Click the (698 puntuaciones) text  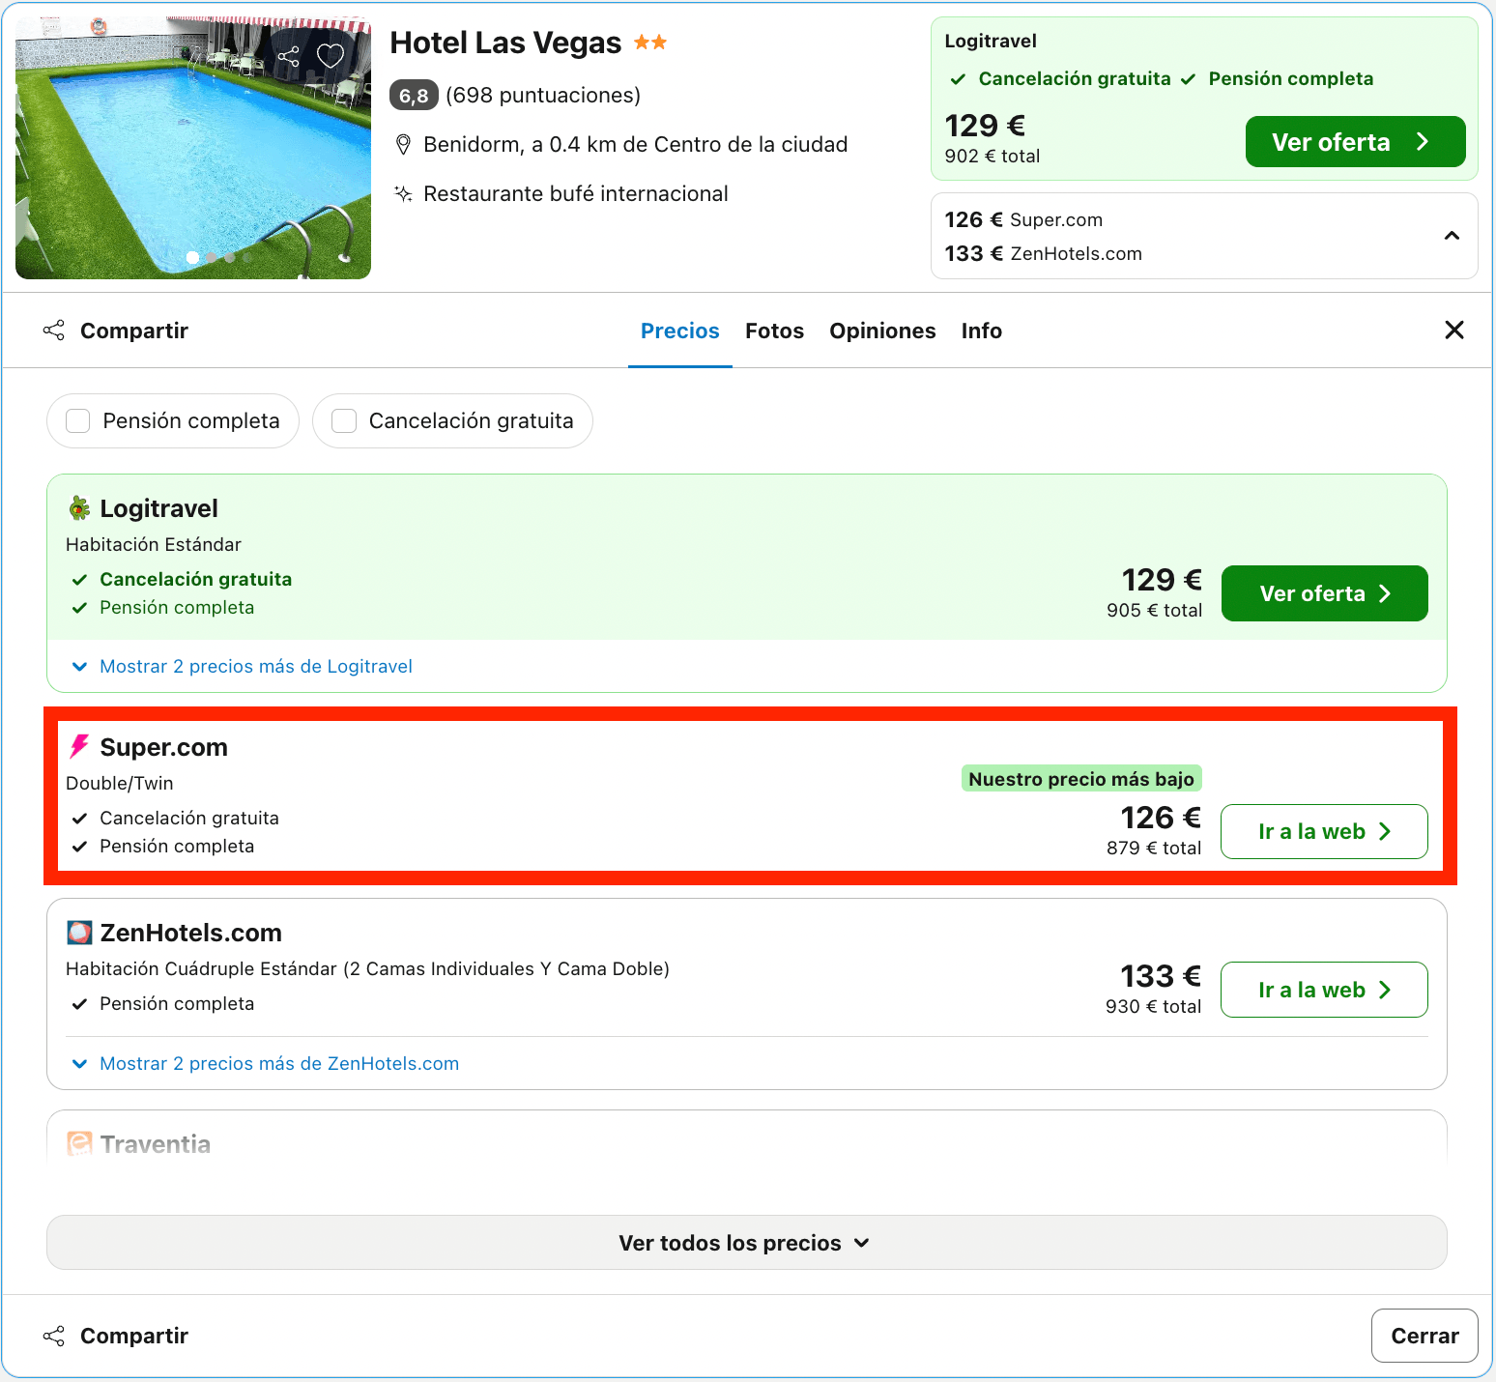543,95
